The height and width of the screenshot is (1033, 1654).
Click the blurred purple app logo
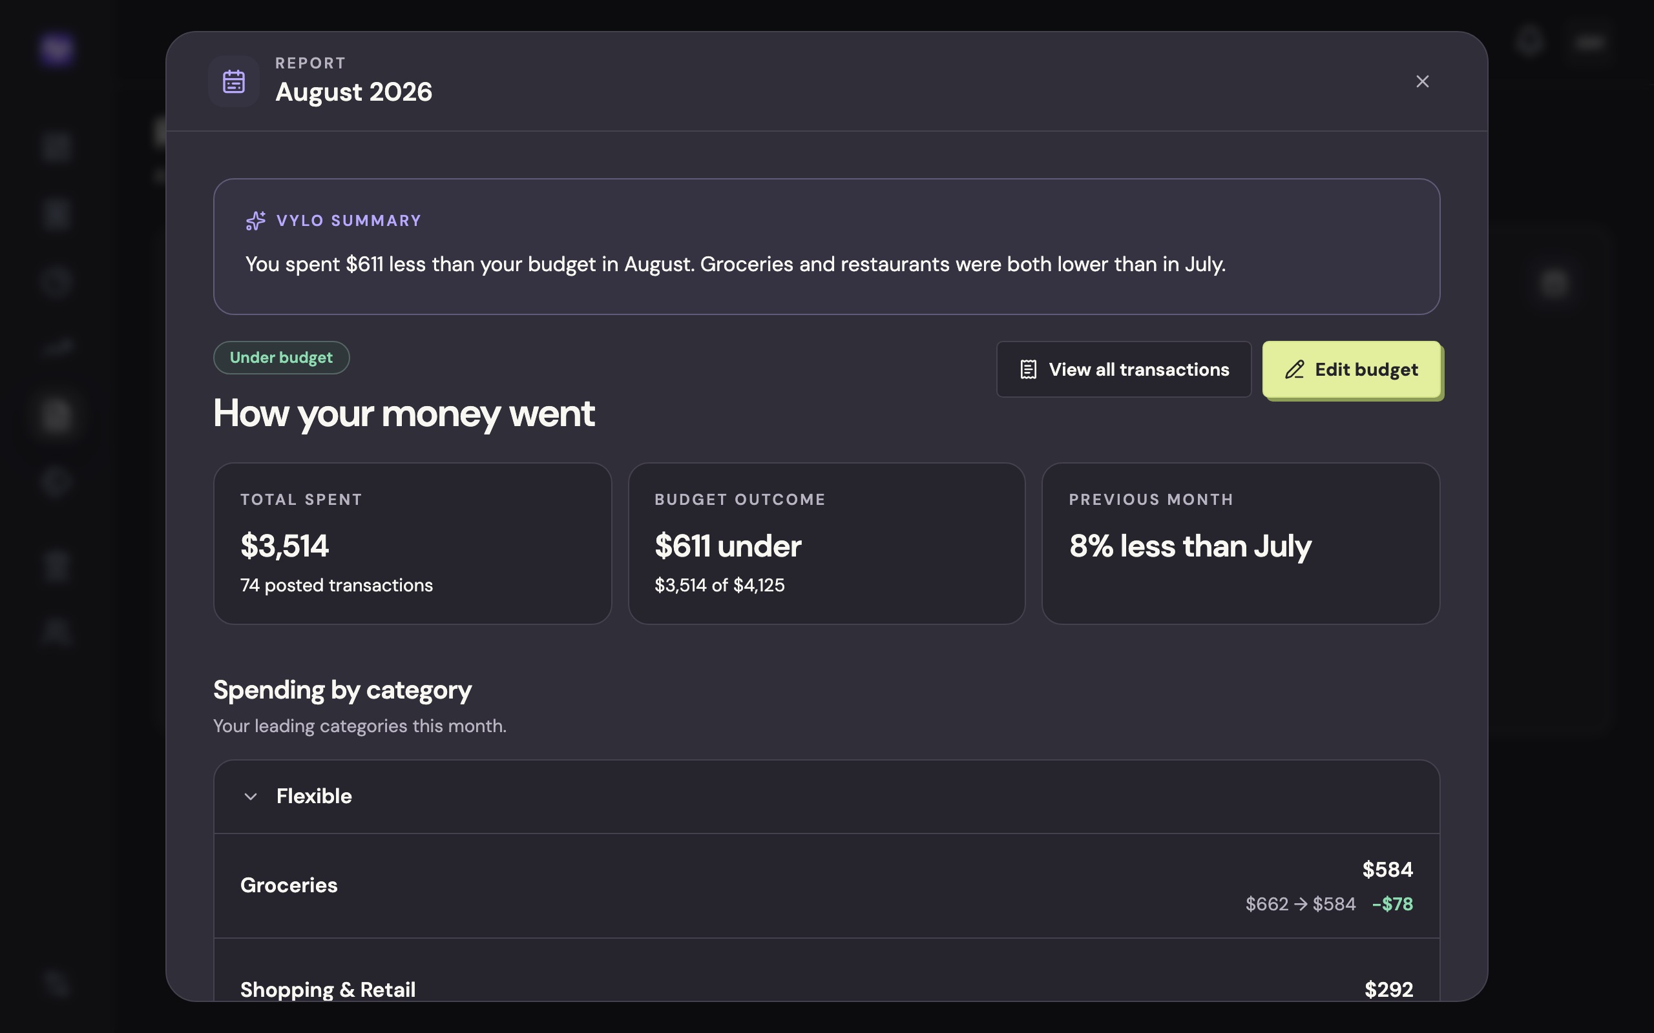[56, 48]
